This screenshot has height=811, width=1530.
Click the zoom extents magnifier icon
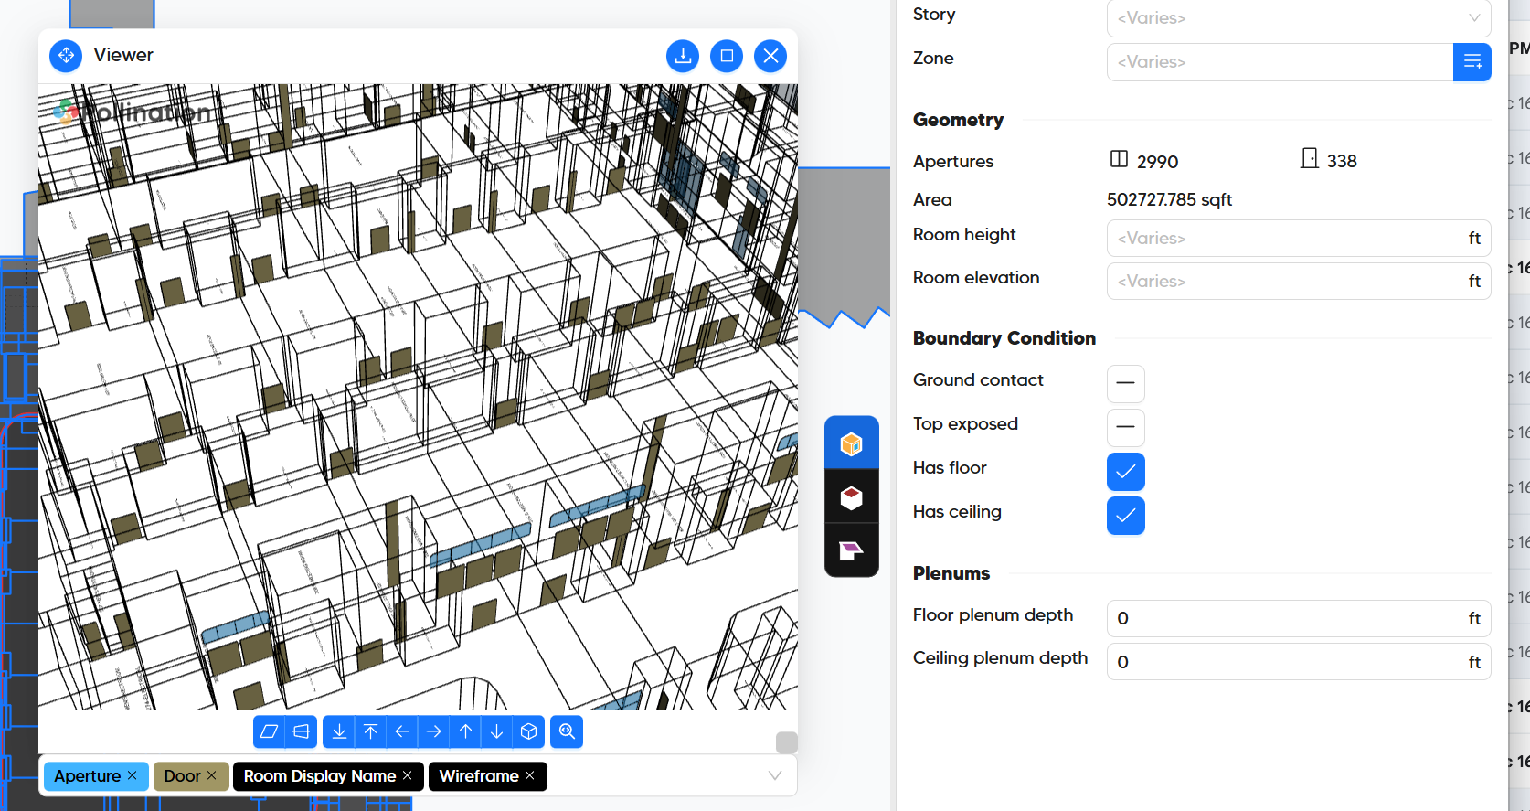pyautogui.click(x=567, y=731)
